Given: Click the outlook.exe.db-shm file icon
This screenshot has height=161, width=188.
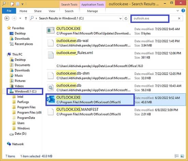Looking at the screenshot, I should [51, 76].
